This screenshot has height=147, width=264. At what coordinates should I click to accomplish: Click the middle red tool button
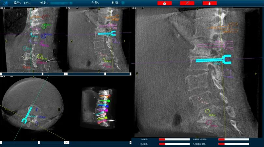(x=187, y=3)
